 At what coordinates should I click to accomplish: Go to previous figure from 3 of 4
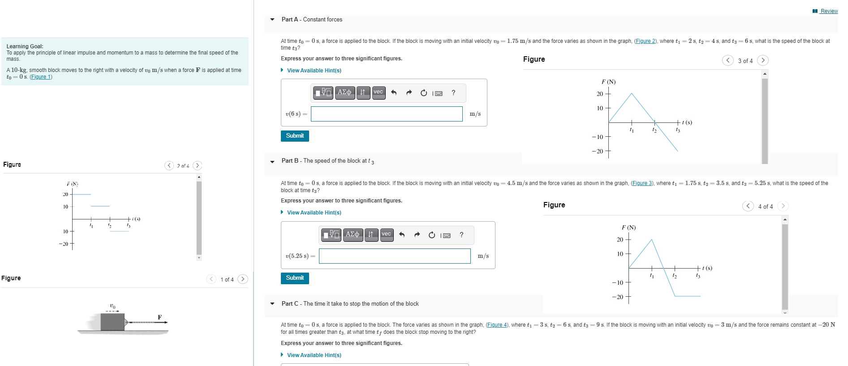click(728, 60)
